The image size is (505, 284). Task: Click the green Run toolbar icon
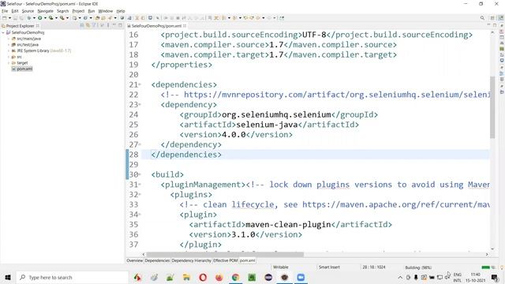click(40, 18)
